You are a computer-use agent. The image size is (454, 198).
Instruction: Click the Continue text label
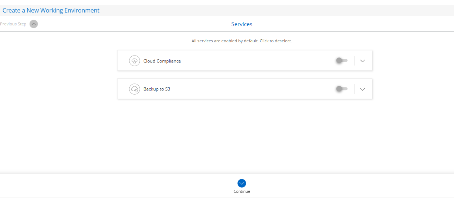click(x=242, y=191)
